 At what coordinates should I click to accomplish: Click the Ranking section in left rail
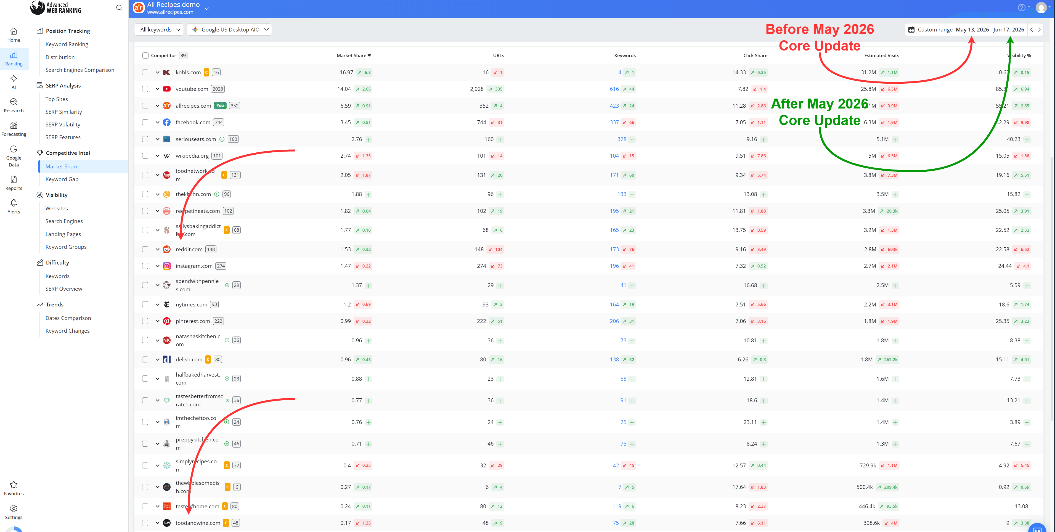[14, 59]
